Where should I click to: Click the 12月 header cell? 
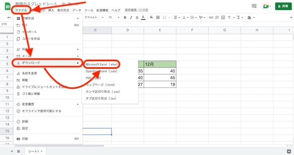pos(160,64)
